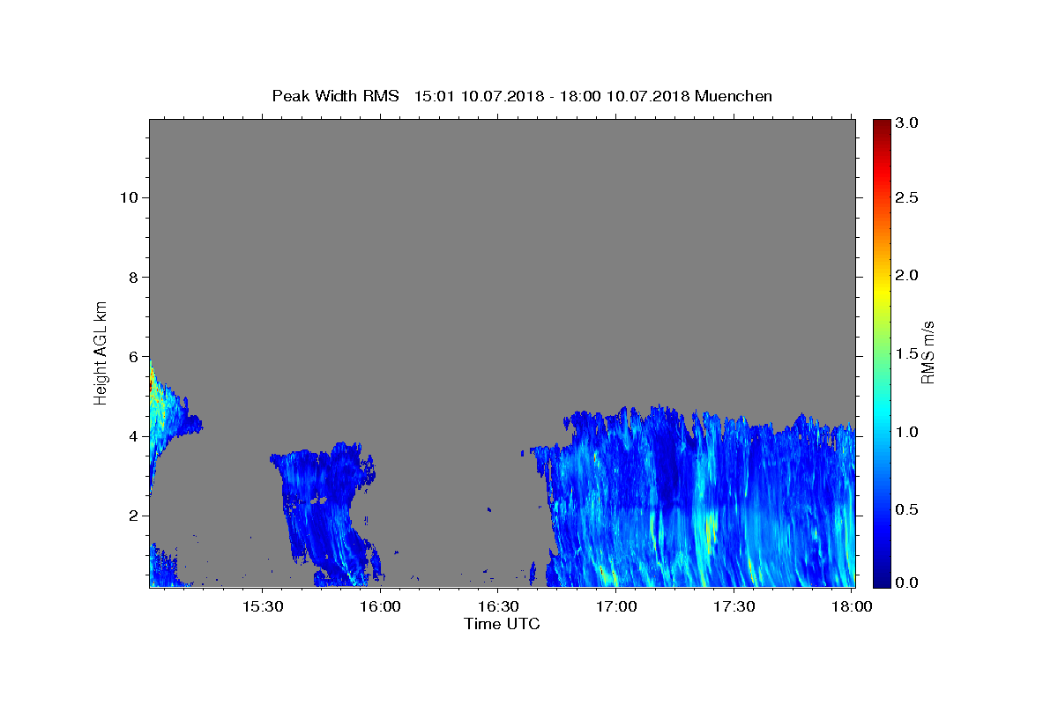1058x705 pixels.
Task: Click the colorbar label '3.0'
Action: [x=905, y=123]
